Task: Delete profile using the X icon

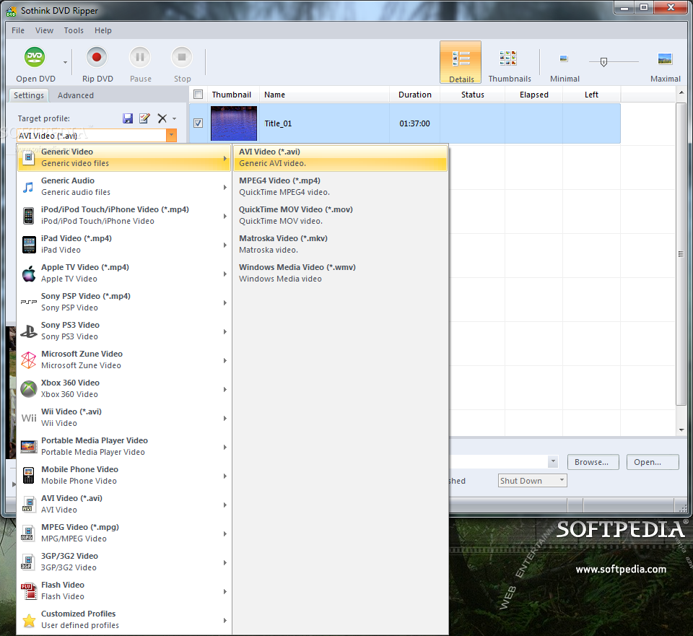Action: tap(162, 118)
